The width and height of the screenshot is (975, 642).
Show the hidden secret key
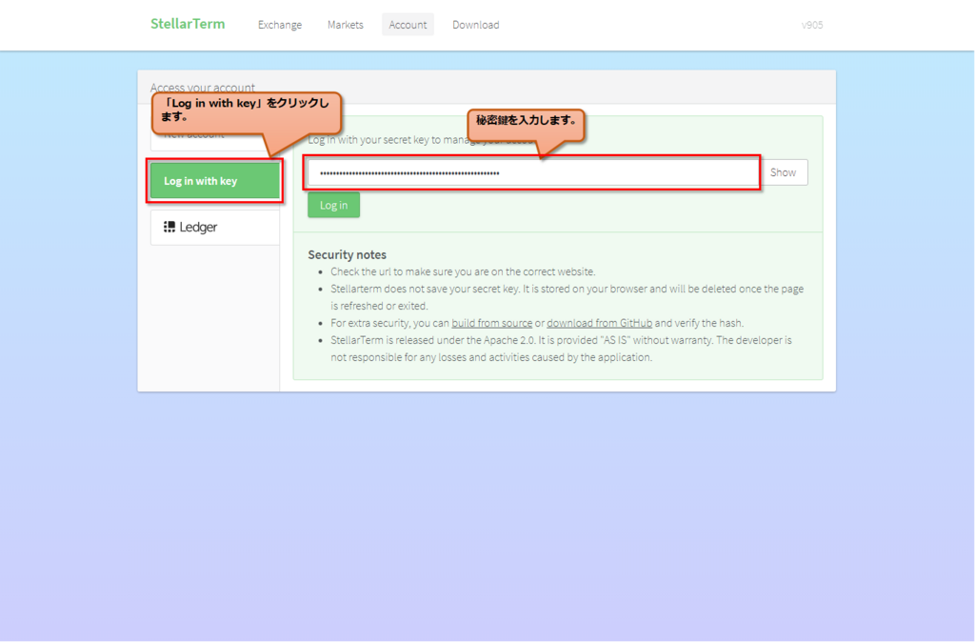pyautogui.click(x=784, y=172)
